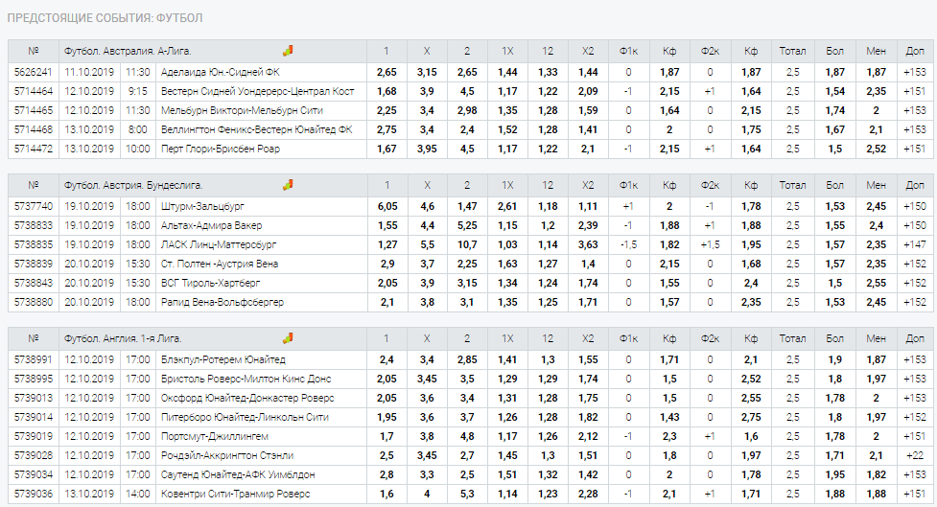Screen dimensions: 937x507
Task: Select 1X odds 1,52 for Веллингтон Феникс match
Action: coord(507,129)
